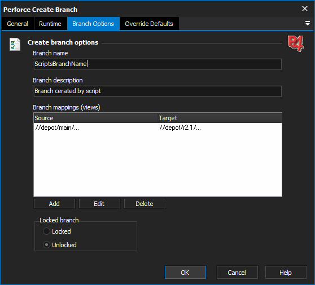Delete the selected branch mapping
The height and width of the screenshot is (285, 315).
point(145,204)
